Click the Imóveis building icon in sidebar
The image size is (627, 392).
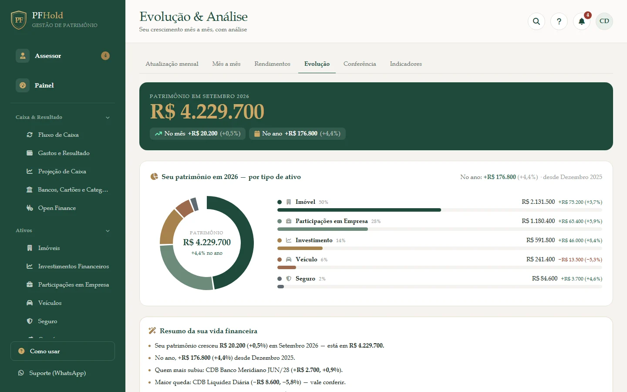click(x=30, y=248)
